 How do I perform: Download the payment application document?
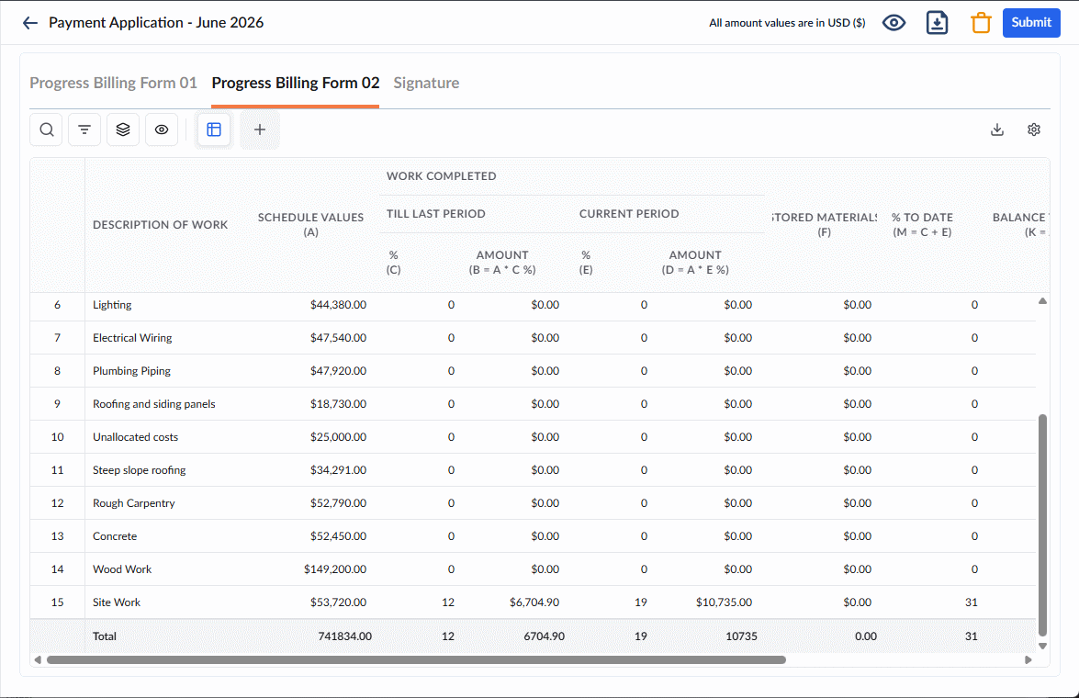pos(938,23)
